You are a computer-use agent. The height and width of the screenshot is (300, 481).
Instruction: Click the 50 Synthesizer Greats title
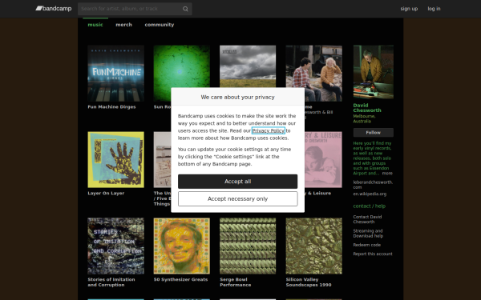tap(180, 279)
